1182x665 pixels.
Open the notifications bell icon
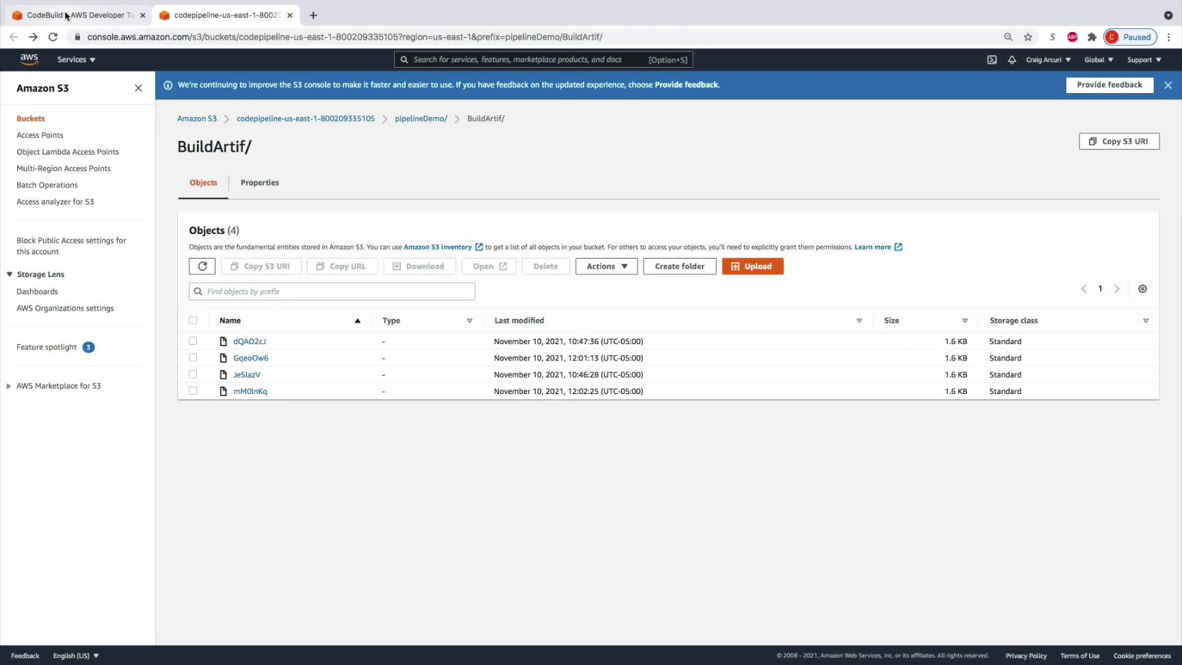[1012, 60]
